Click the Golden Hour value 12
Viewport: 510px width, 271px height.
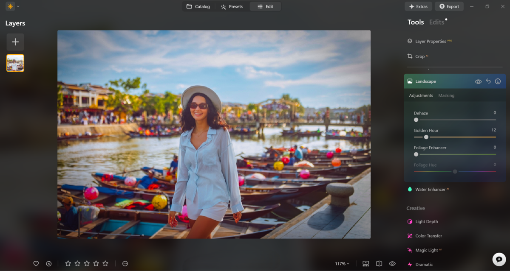493,130
